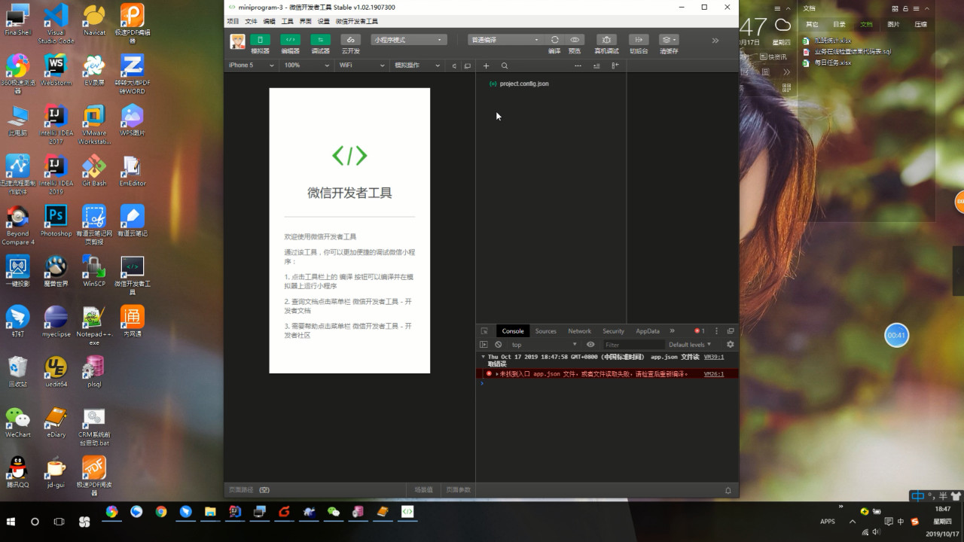The image size is (964, 542).
Task: Expand the red app.json error message
Action: 496,374
